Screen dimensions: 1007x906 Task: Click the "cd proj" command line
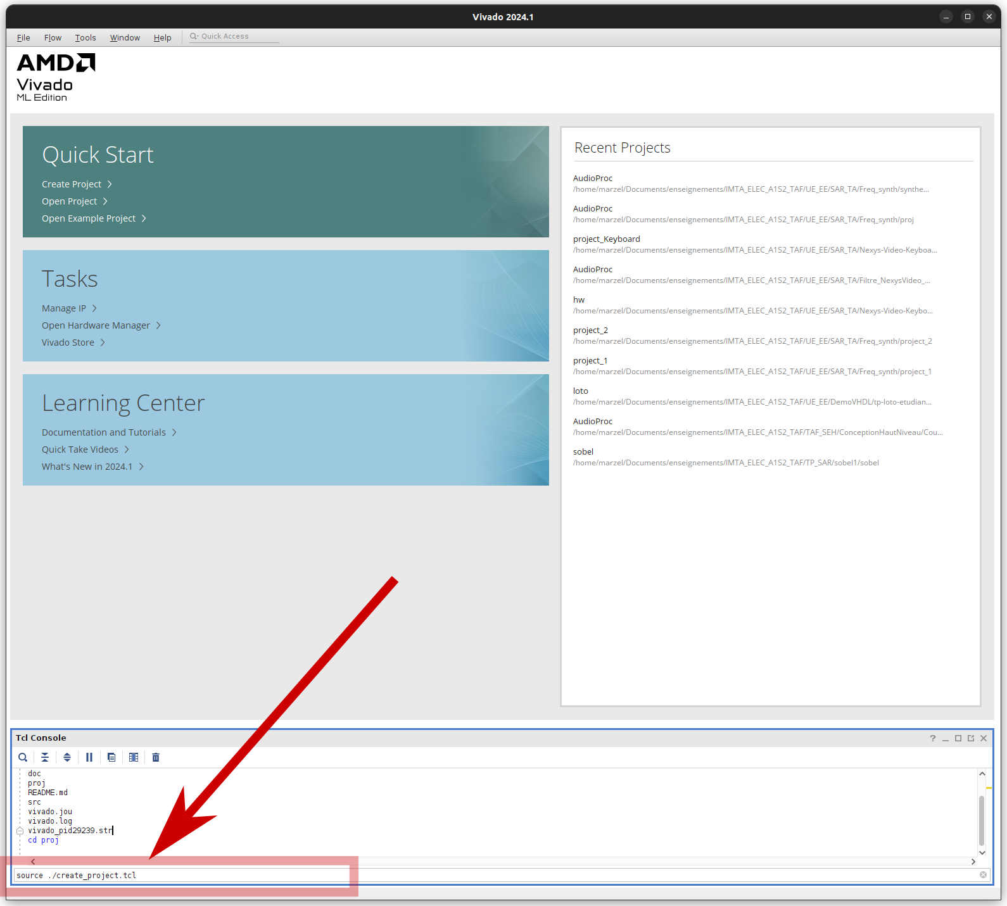43,840
